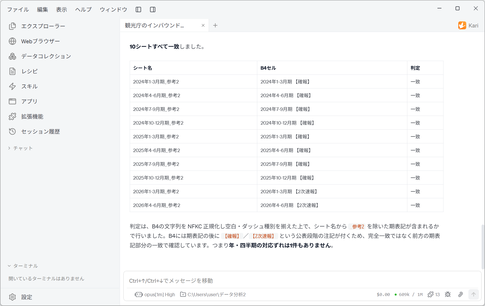Click cell 2025年10-12月期_参考2

coord(193,178)
